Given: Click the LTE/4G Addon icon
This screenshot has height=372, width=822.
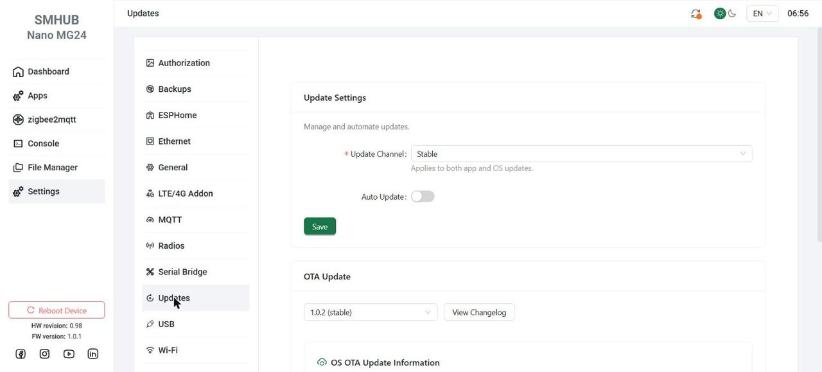Looking at the screenshot, I should point(150,193).
